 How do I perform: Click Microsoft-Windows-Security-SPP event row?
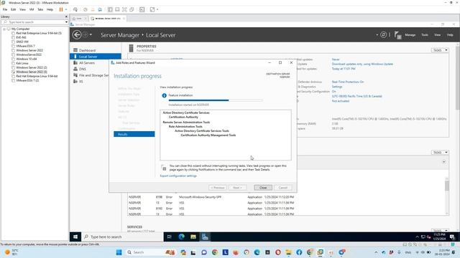(211, 197)
